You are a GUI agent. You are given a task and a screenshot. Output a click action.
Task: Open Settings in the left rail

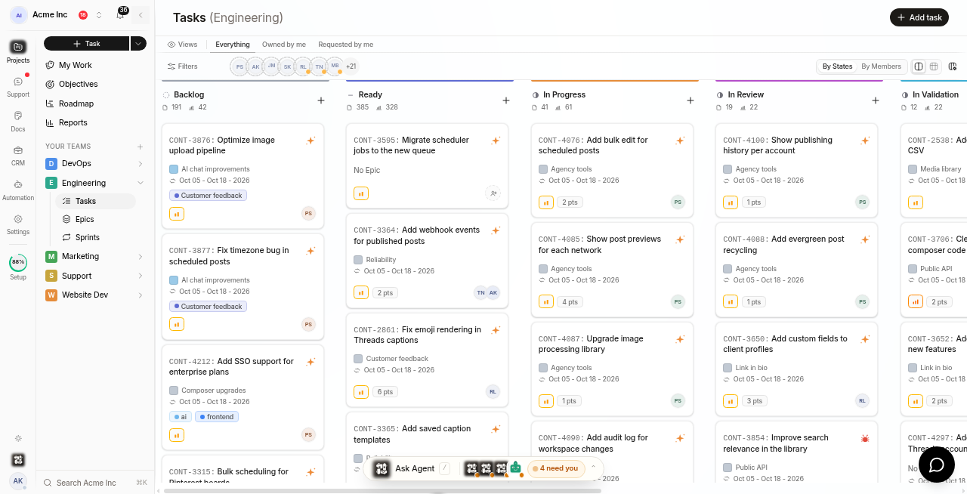[x=18, y=224]
